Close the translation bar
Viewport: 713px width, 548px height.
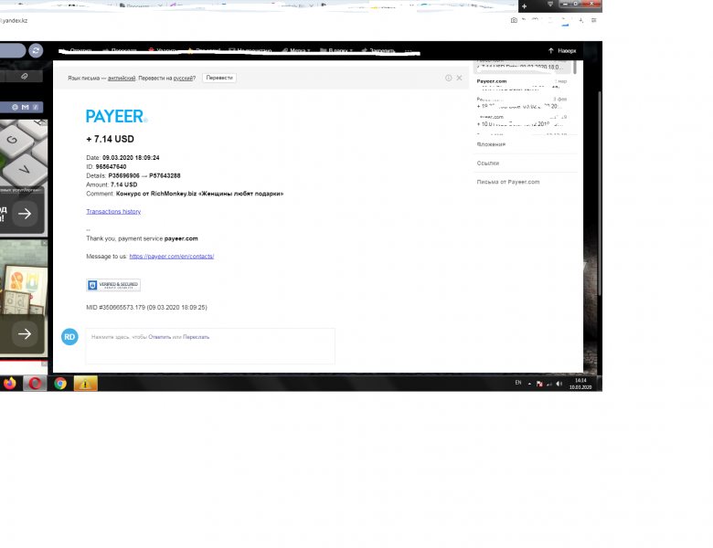(459, 78)
